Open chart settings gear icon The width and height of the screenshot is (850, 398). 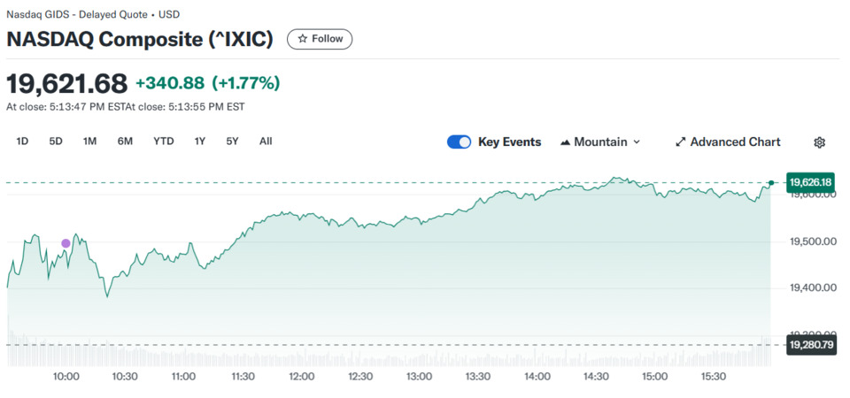tap(819, 142)
